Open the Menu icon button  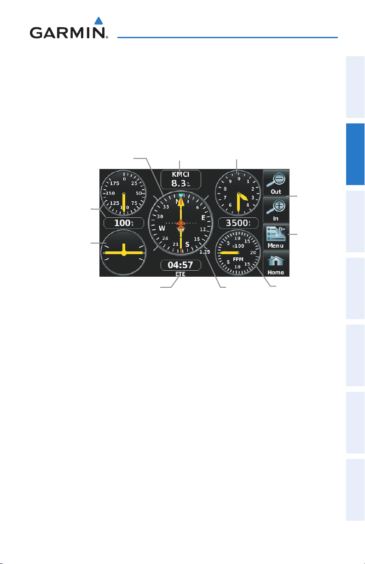[x=276, y=237]
